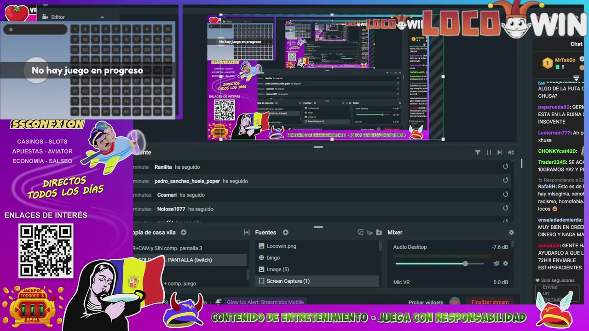Collapse the chat leaderboard arrow

[x=576, y=77]
